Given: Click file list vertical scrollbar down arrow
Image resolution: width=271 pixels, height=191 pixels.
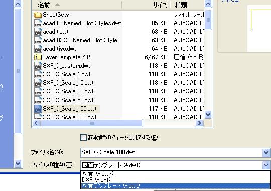Looking at the screenshot, I should click(208, 114).
